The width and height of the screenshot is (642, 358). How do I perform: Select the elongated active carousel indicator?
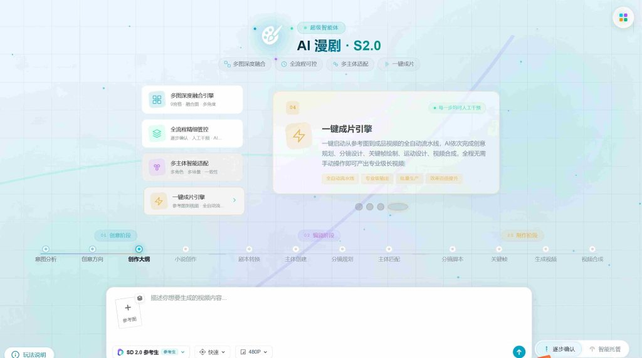pos(398,207)
